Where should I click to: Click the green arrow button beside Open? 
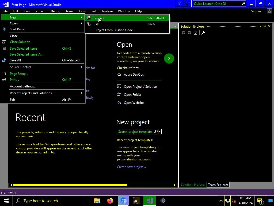pyautogui.click(x=169, y=58)
